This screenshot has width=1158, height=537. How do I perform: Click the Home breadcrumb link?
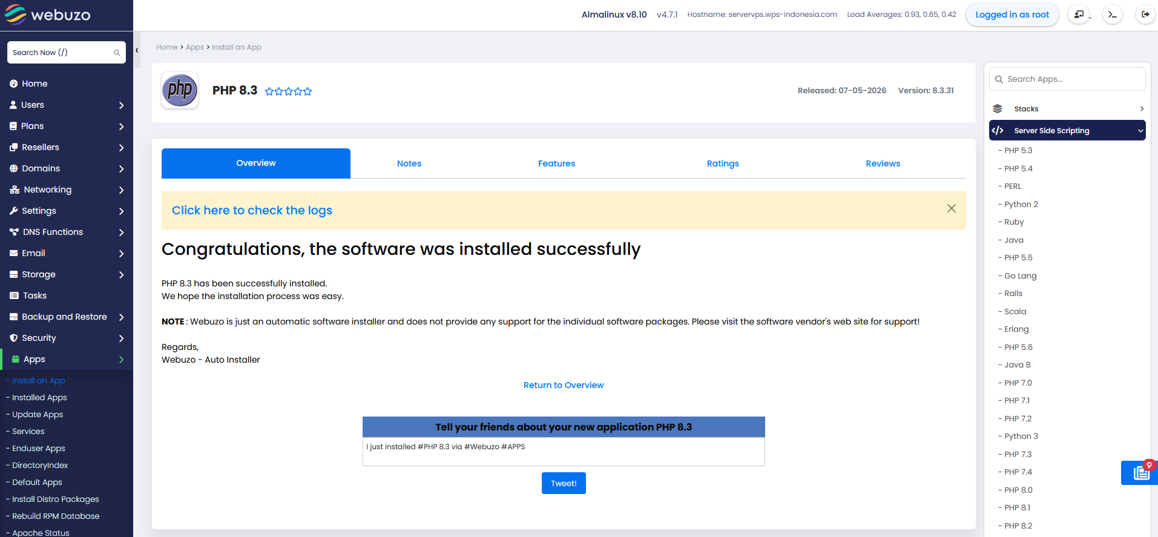pos(167,47)
